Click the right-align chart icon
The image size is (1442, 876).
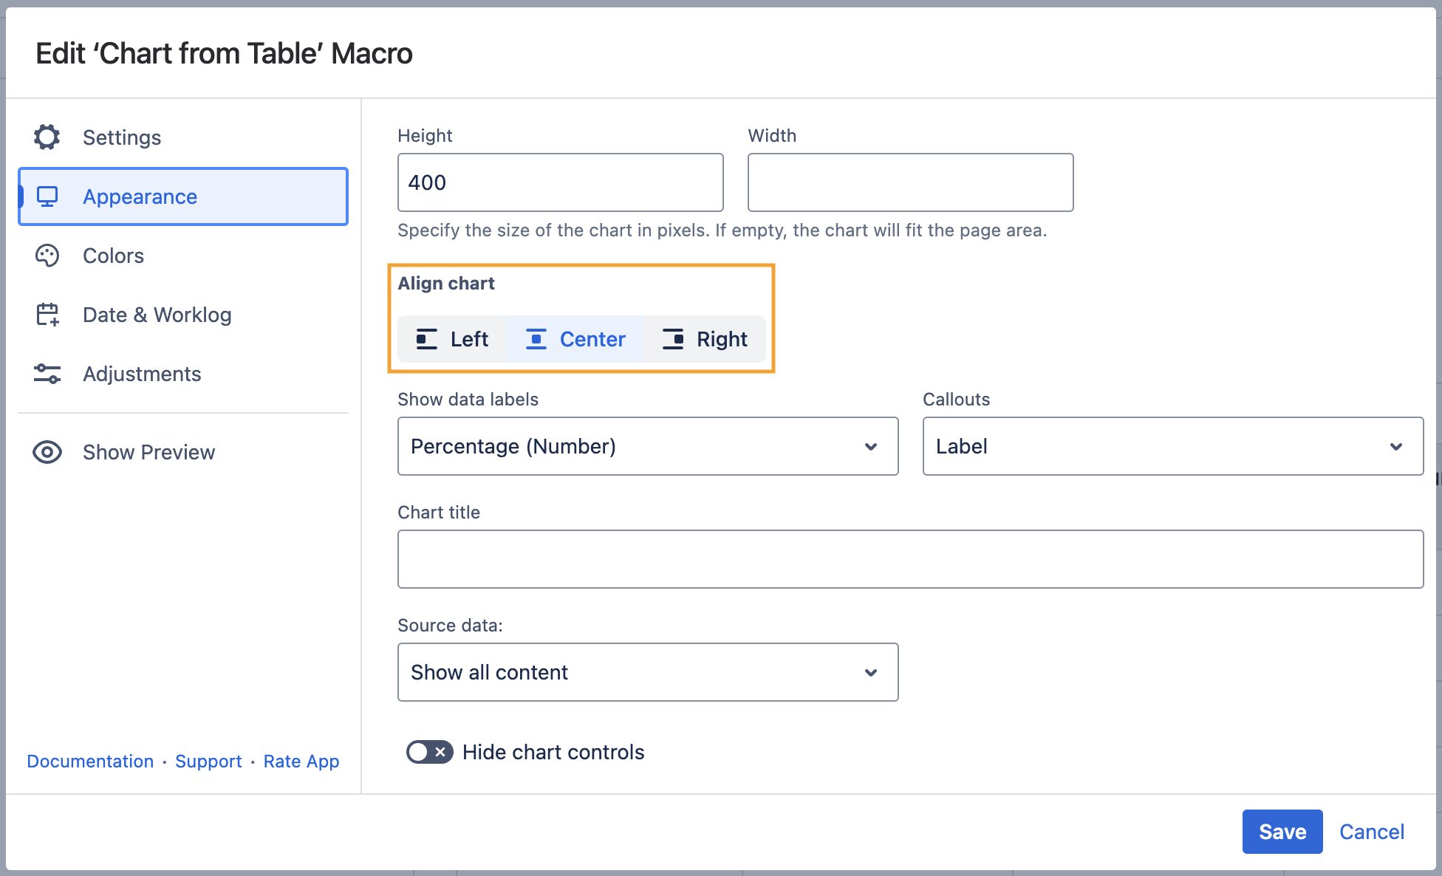point(673,339)
